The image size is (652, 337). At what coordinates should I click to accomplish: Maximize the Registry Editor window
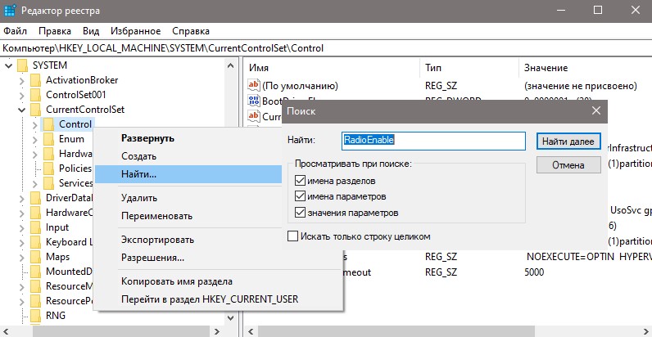(598, 11)
